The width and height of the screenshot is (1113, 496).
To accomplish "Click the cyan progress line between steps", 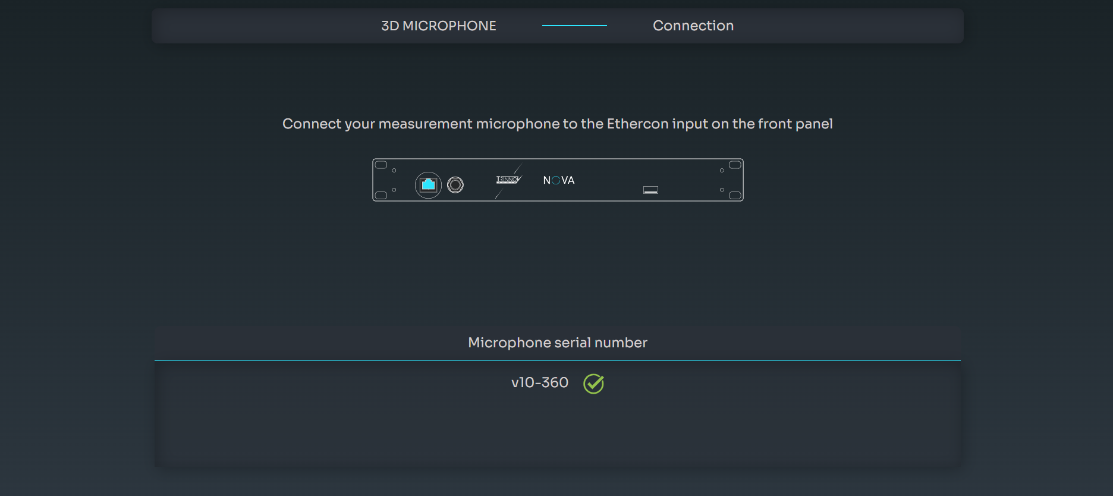I will coord(574,26).
